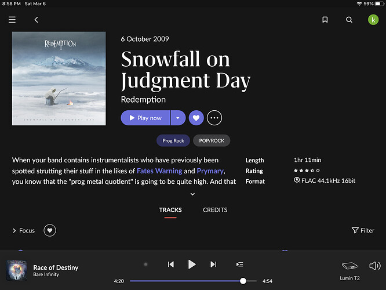Click the playback progress slider handle

[243, 281]
